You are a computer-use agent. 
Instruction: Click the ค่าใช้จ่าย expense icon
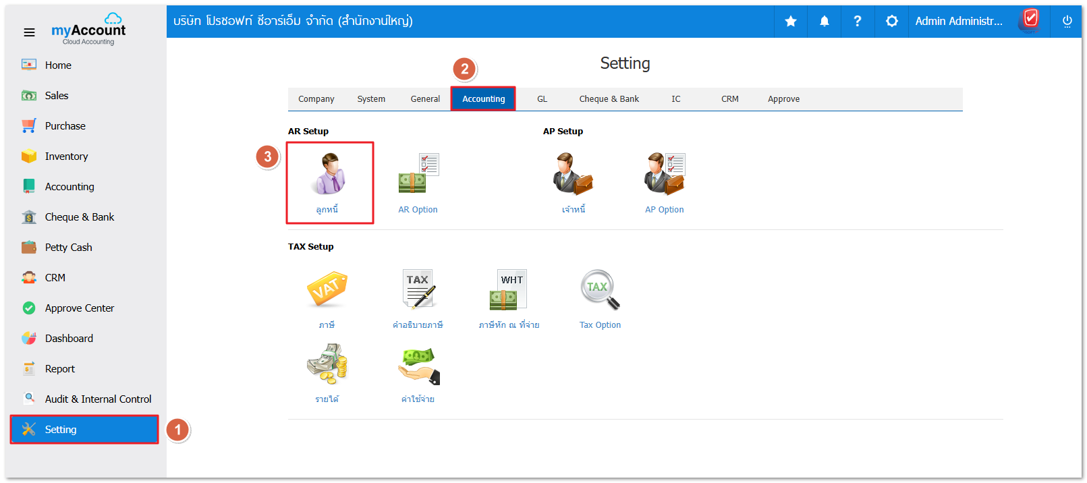(418, 366)
